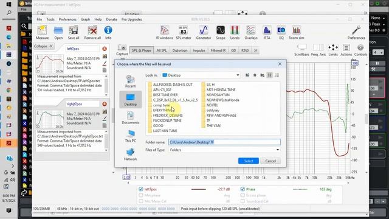Viewport: 389px width, 219px height.
Task: Select Recent in dialog sidebar
Action: [130, 81]
